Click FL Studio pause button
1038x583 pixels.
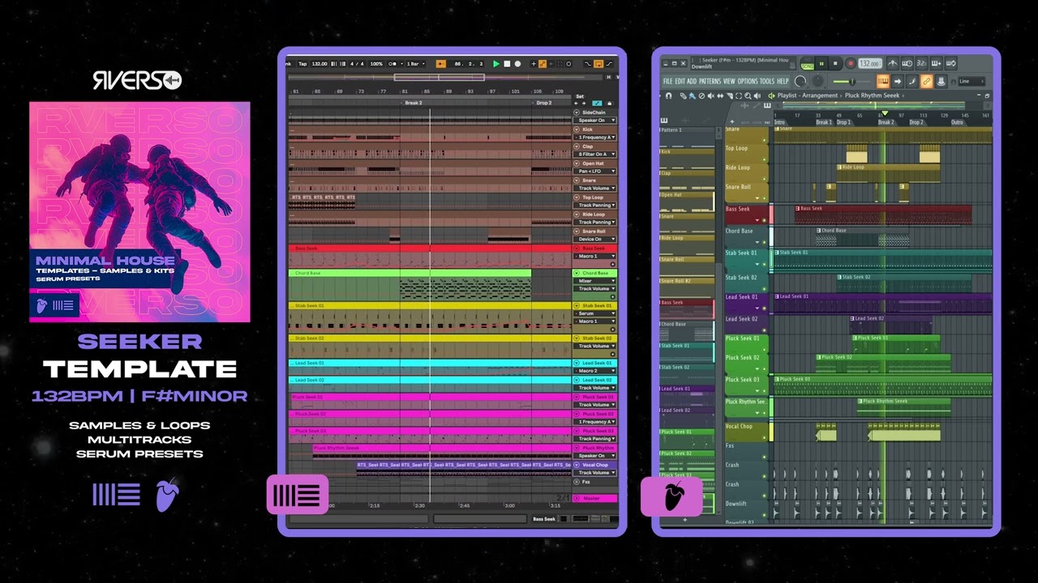[x=821, y=64]
